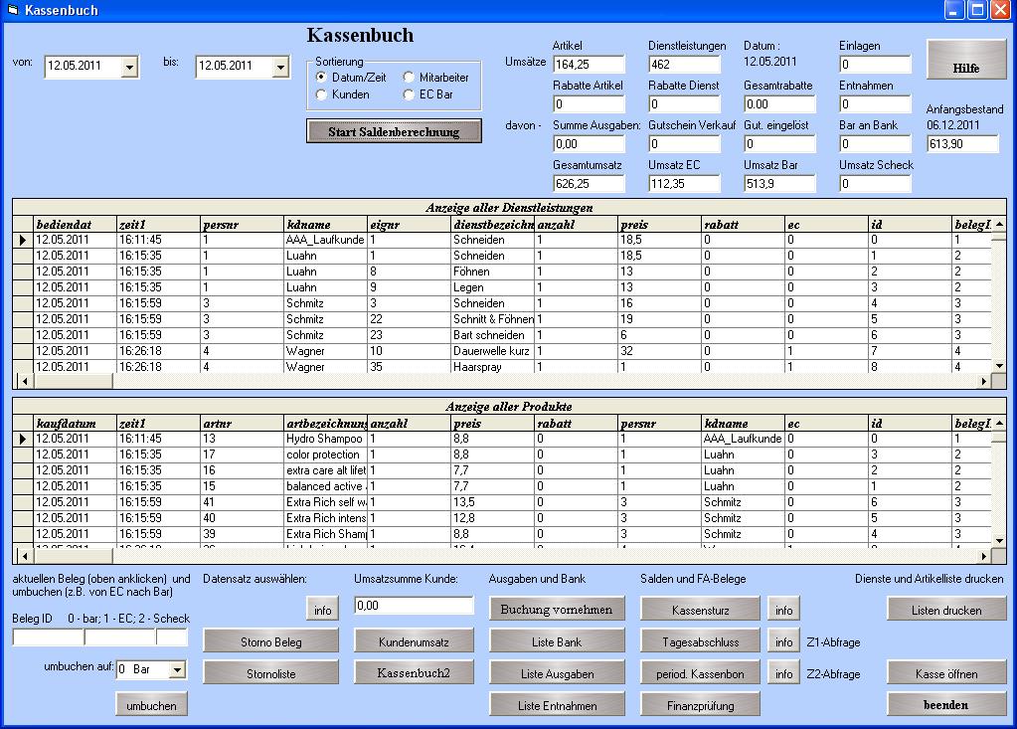Sort by the EC Bar radio option
Image resolution: width=1017 pixels, height=729 pixels.
[411, 94]
